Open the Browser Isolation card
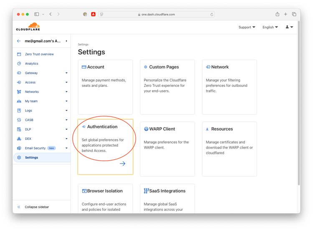 click(x=106, y=198)
